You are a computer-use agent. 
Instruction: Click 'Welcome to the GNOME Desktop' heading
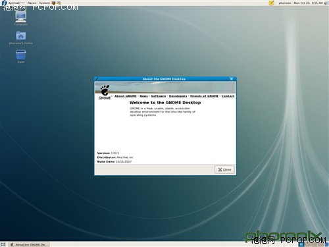[165, 103]
